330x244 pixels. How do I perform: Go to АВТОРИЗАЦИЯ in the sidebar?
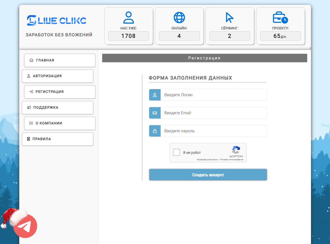(x=58, y=76)
